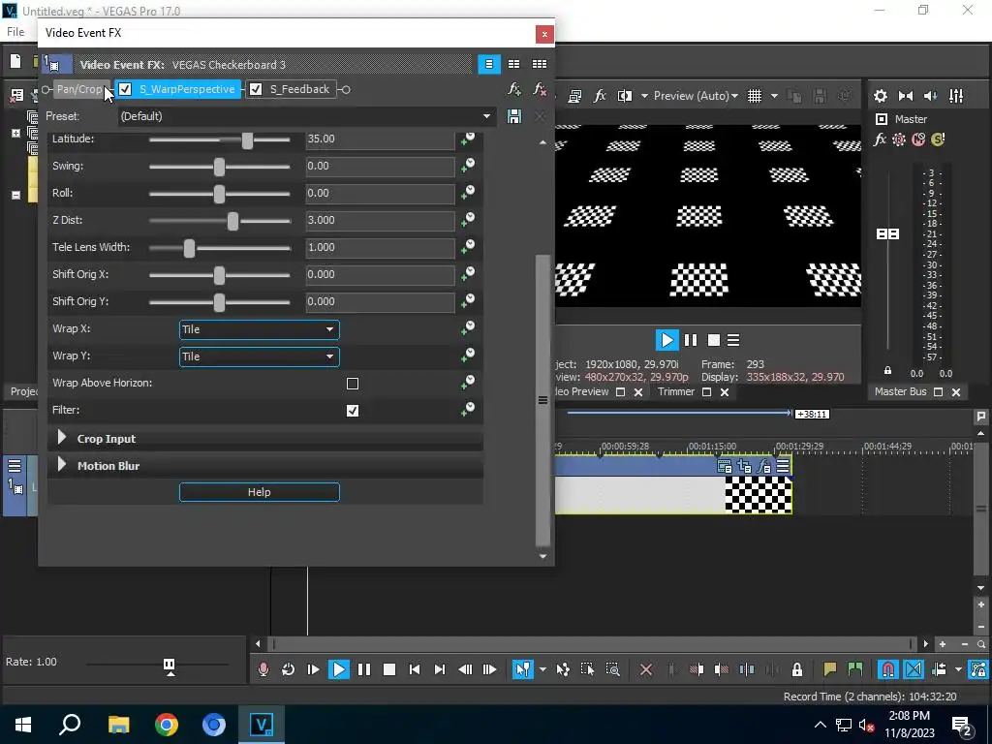Open the File menu

point(15,32)
